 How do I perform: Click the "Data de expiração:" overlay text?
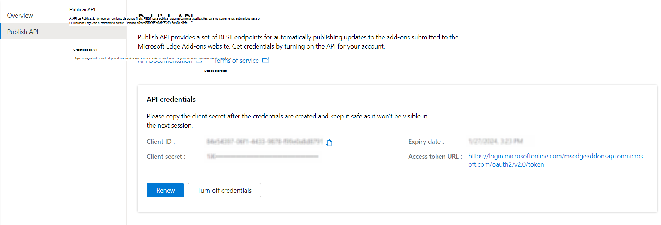click(x=216, y=71)
